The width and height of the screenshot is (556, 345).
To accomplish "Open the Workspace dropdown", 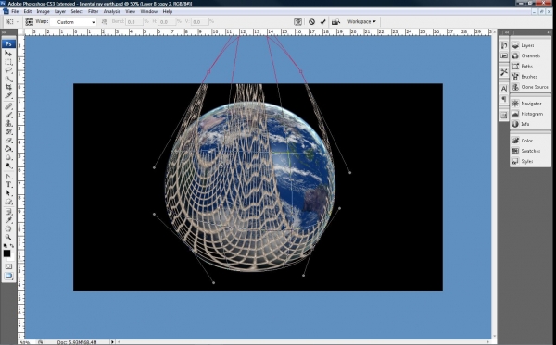I will 361,21.
